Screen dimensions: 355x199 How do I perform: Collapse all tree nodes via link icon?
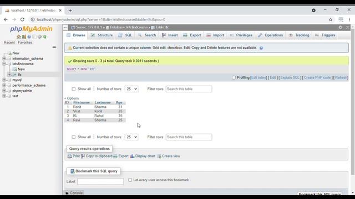[54, 47]
